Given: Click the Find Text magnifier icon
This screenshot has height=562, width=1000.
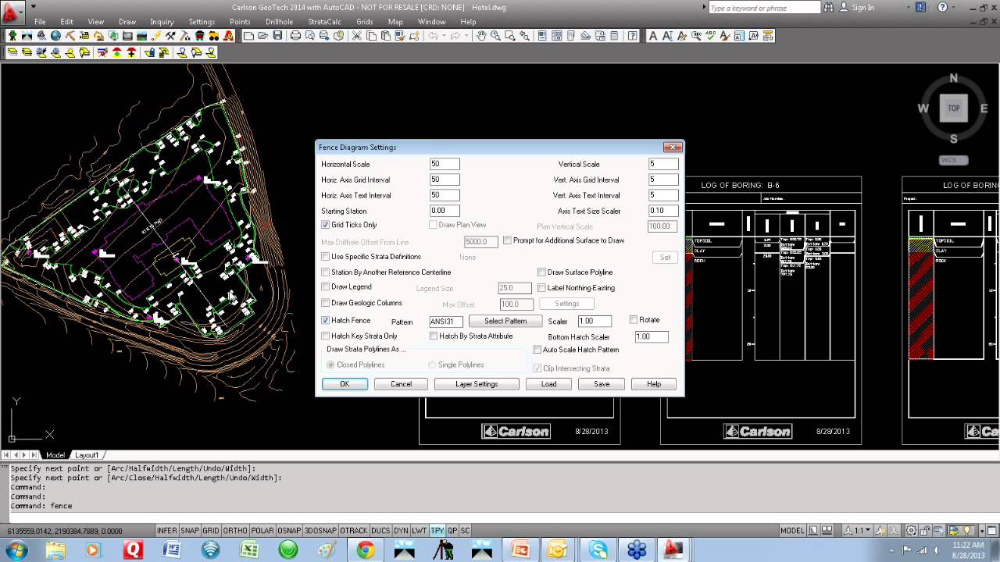Looking at the screenshot, I should point(696,36).
